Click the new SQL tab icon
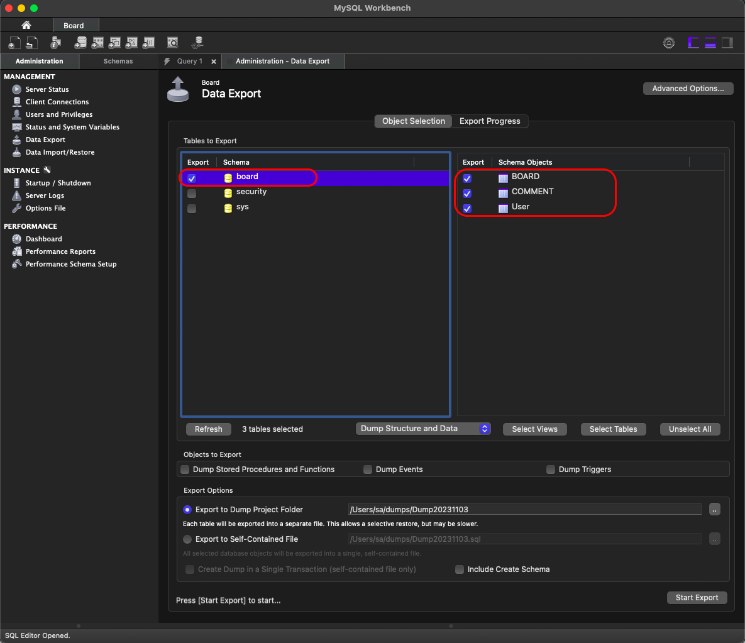Screen dimensions: 745x643 14,43
